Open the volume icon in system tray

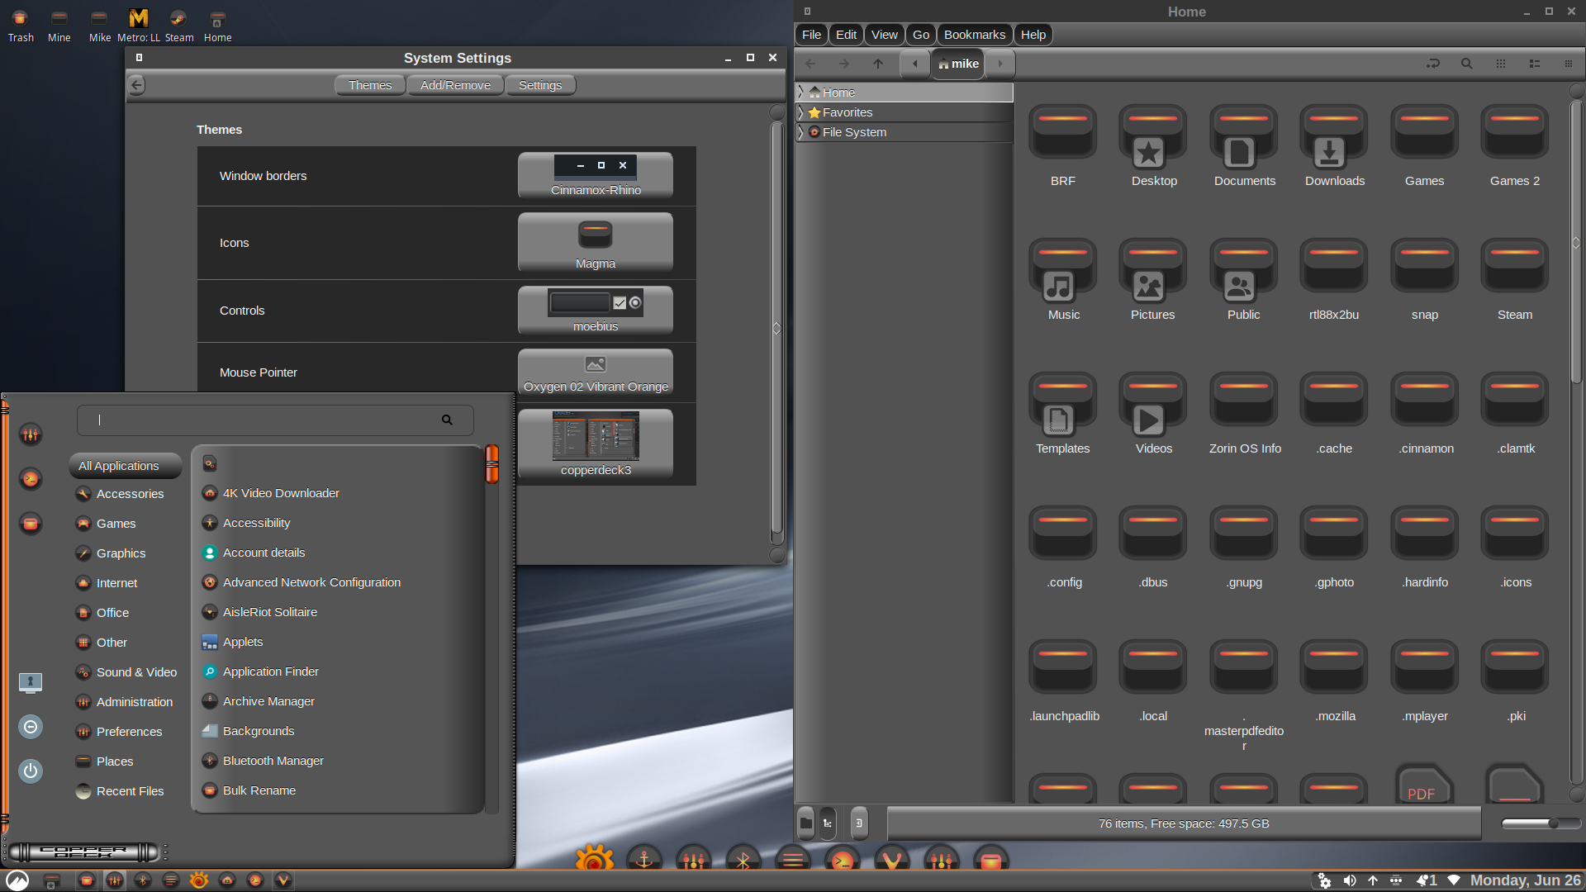[1349, 880]
